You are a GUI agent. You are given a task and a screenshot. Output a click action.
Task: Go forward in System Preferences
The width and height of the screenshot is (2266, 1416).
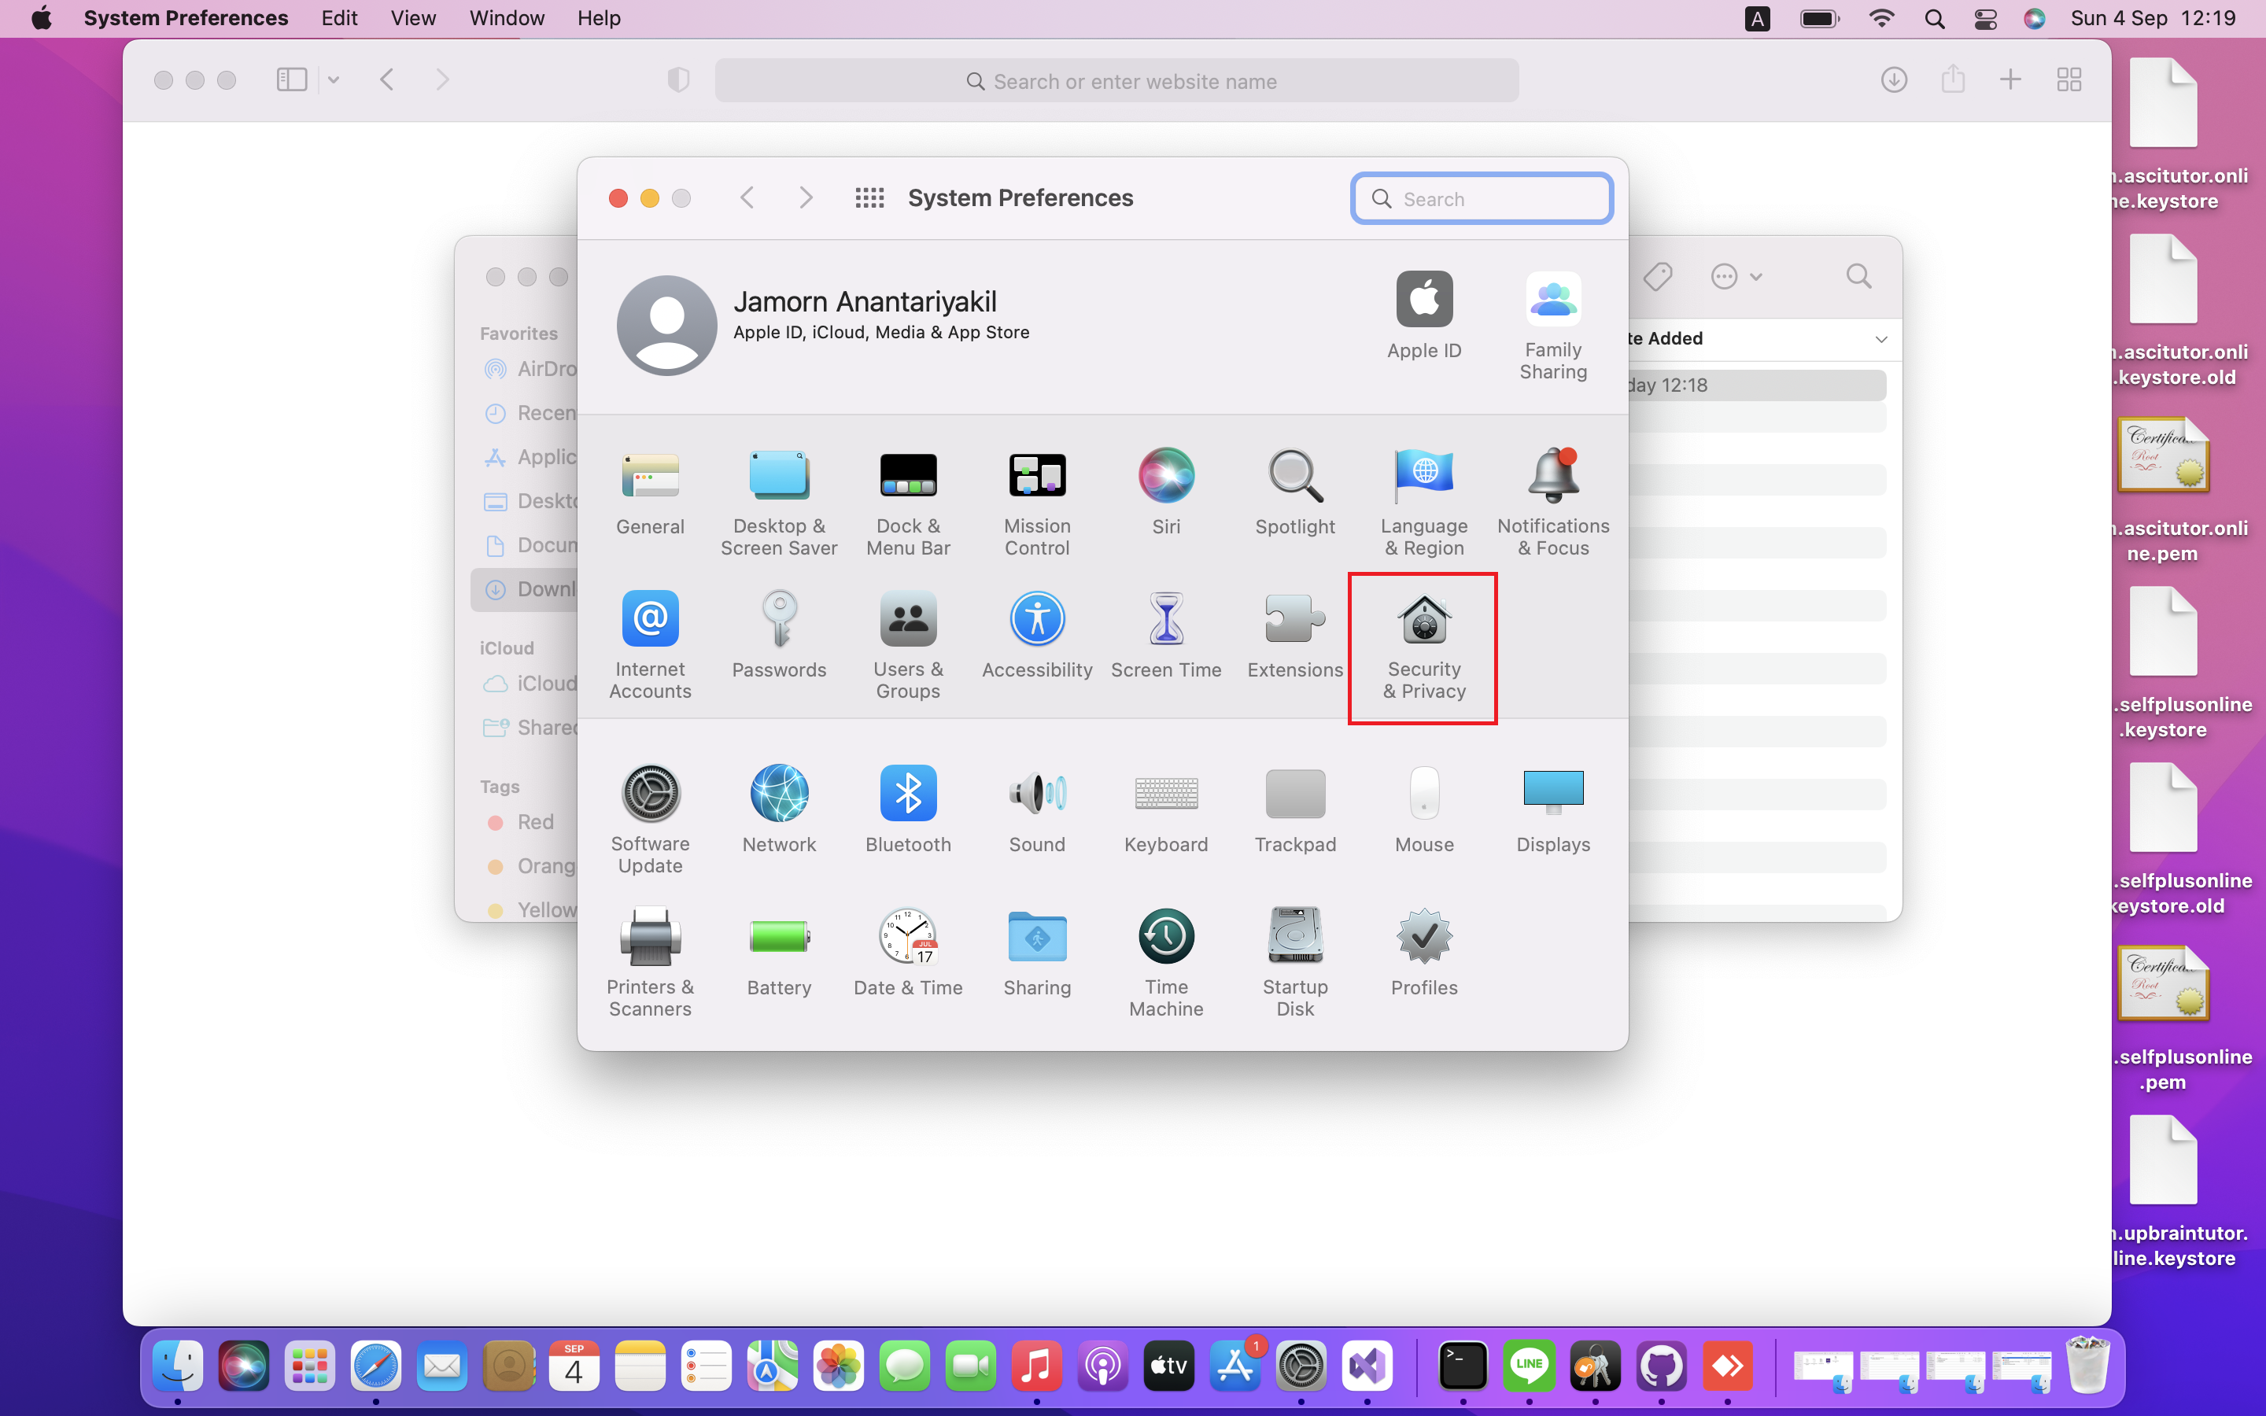pyautogui.click(x=805, y=197)
